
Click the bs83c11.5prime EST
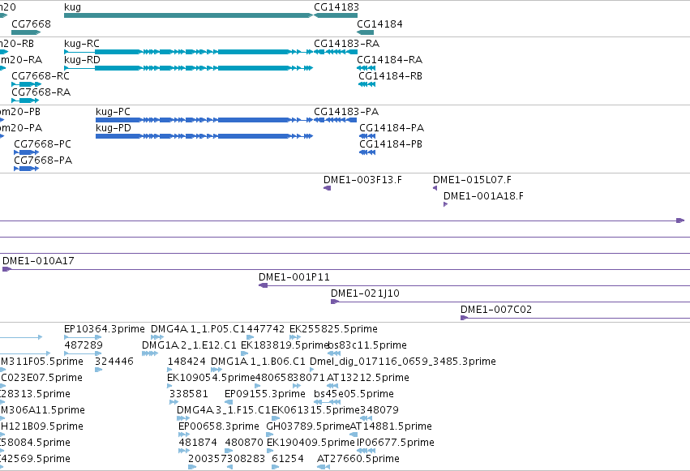click(334, 353)
